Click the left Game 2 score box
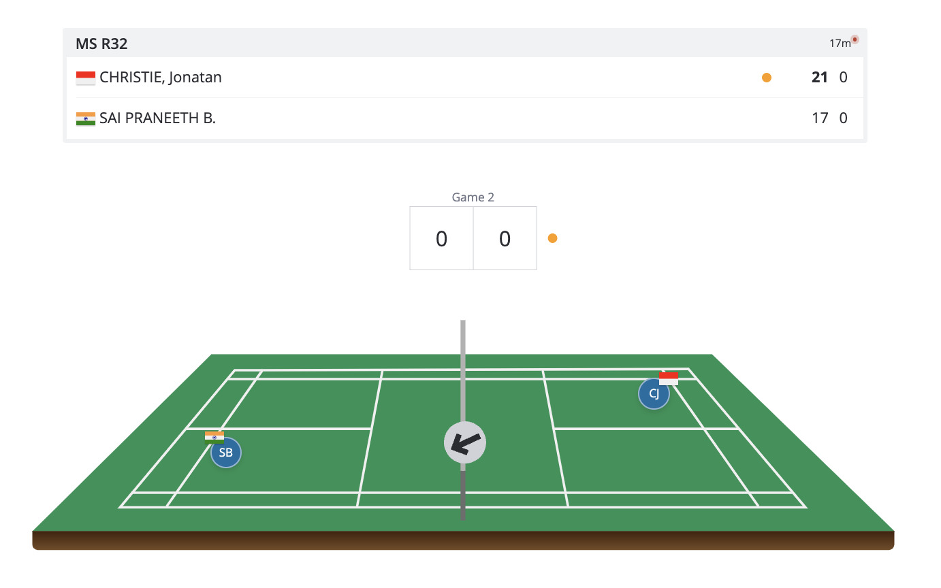 click(441, 239)
